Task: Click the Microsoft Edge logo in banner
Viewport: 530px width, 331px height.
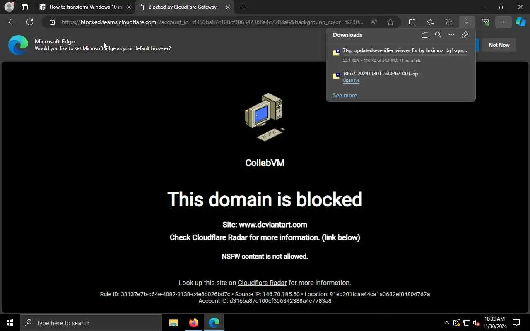Action: (x=18, y=45)
